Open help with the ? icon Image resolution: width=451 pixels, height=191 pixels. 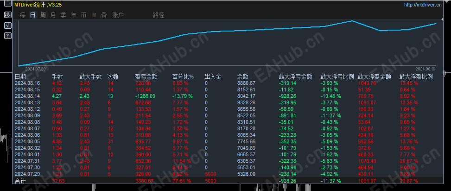click(8, 36)
